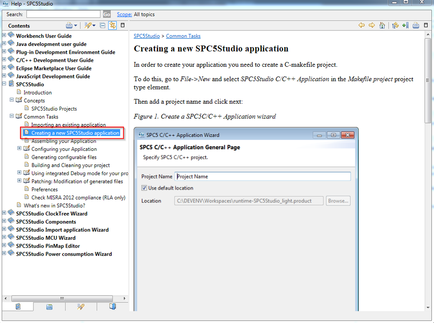Screen dimensions: 434x323
Task: Toggle Link with Contents arrows icon
Action: (113, 26)
